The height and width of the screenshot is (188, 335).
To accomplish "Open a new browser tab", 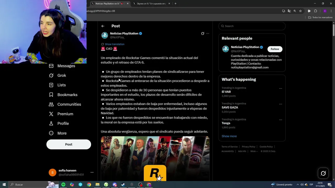I will [x=175, y=4].
